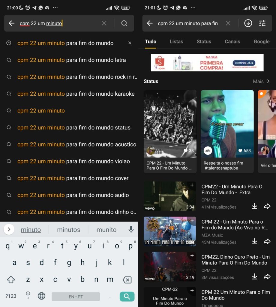The width and height of the screenshot is (276, 307).
Task: Clear search text with X in left search bar
Action: coord(104,23)
